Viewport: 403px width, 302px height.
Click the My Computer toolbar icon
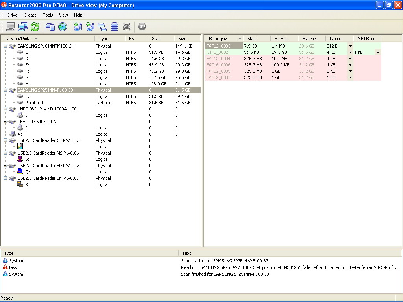coord(11,27)
